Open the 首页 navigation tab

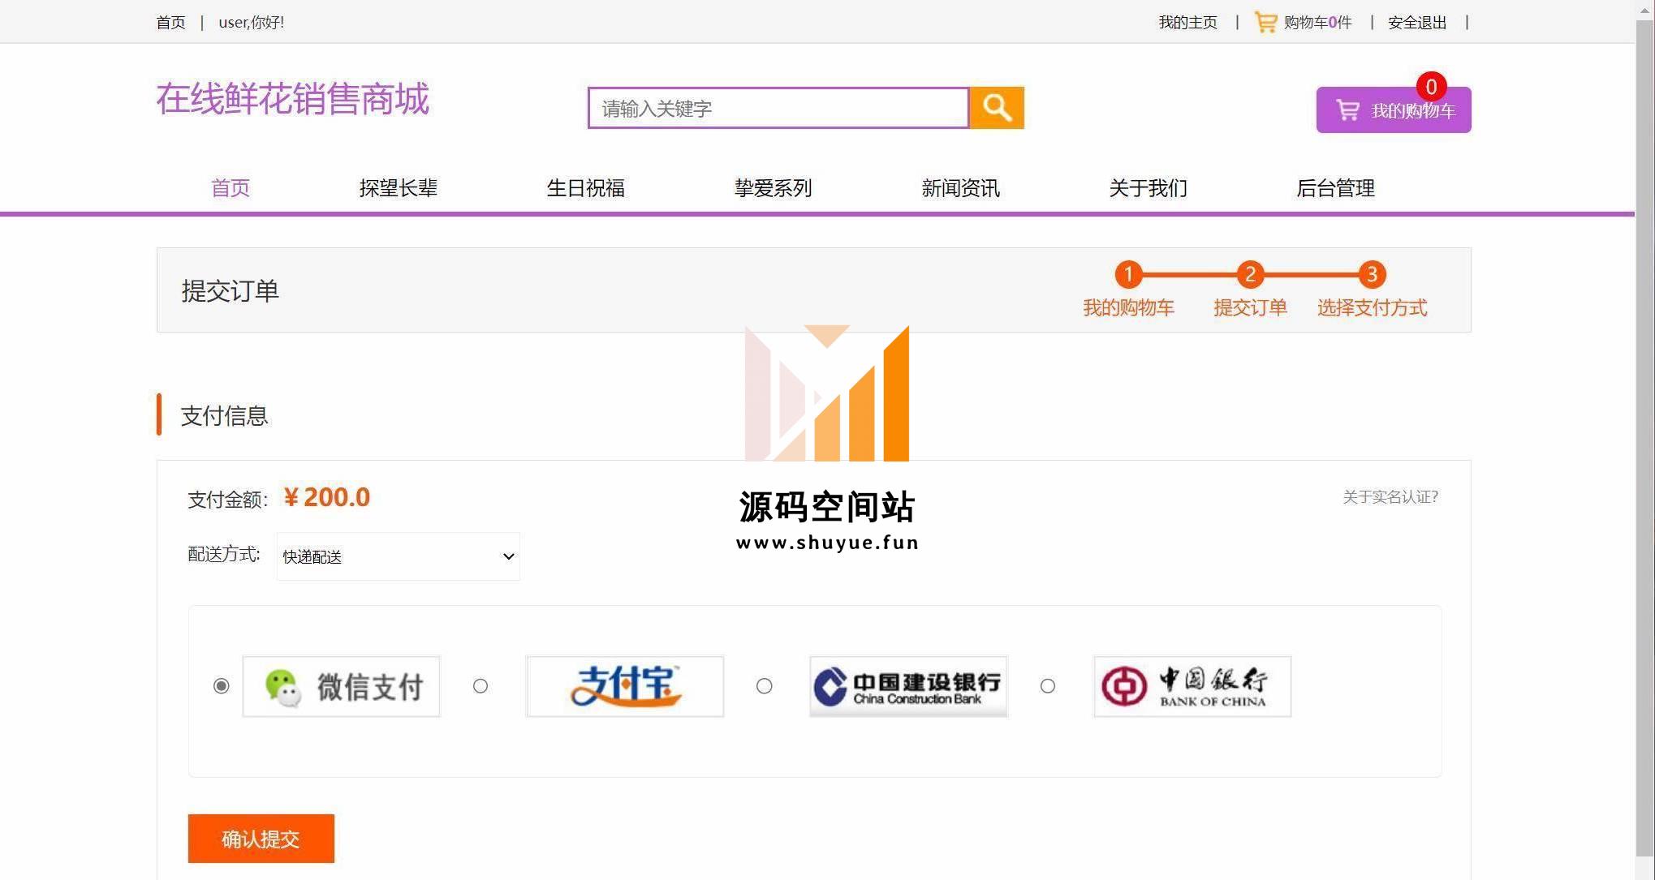point(231,188)
